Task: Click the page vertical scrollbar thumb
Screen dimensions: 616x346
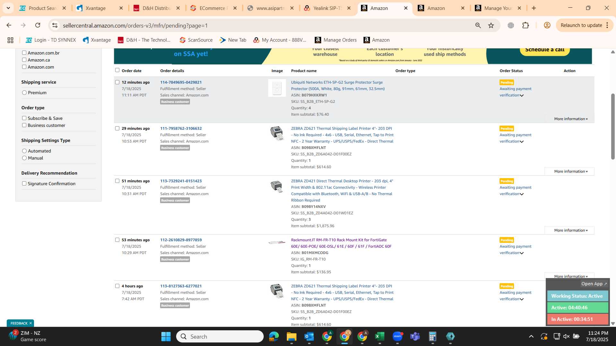Action: tap(613, 127)
